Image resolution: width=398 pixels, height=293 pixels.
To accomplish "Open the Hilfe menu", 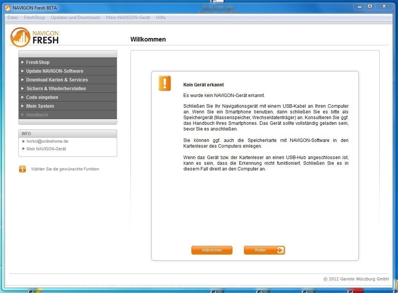I will coord(161,18).
